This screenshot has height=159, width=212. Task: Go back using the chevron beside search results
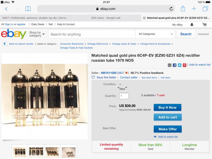[5, 44]
